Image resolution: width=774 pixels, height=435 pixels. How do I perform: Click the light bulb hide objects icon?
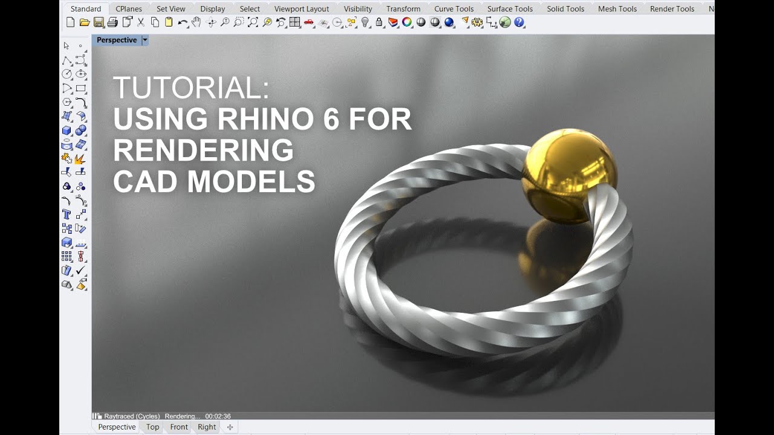point(365,22)
